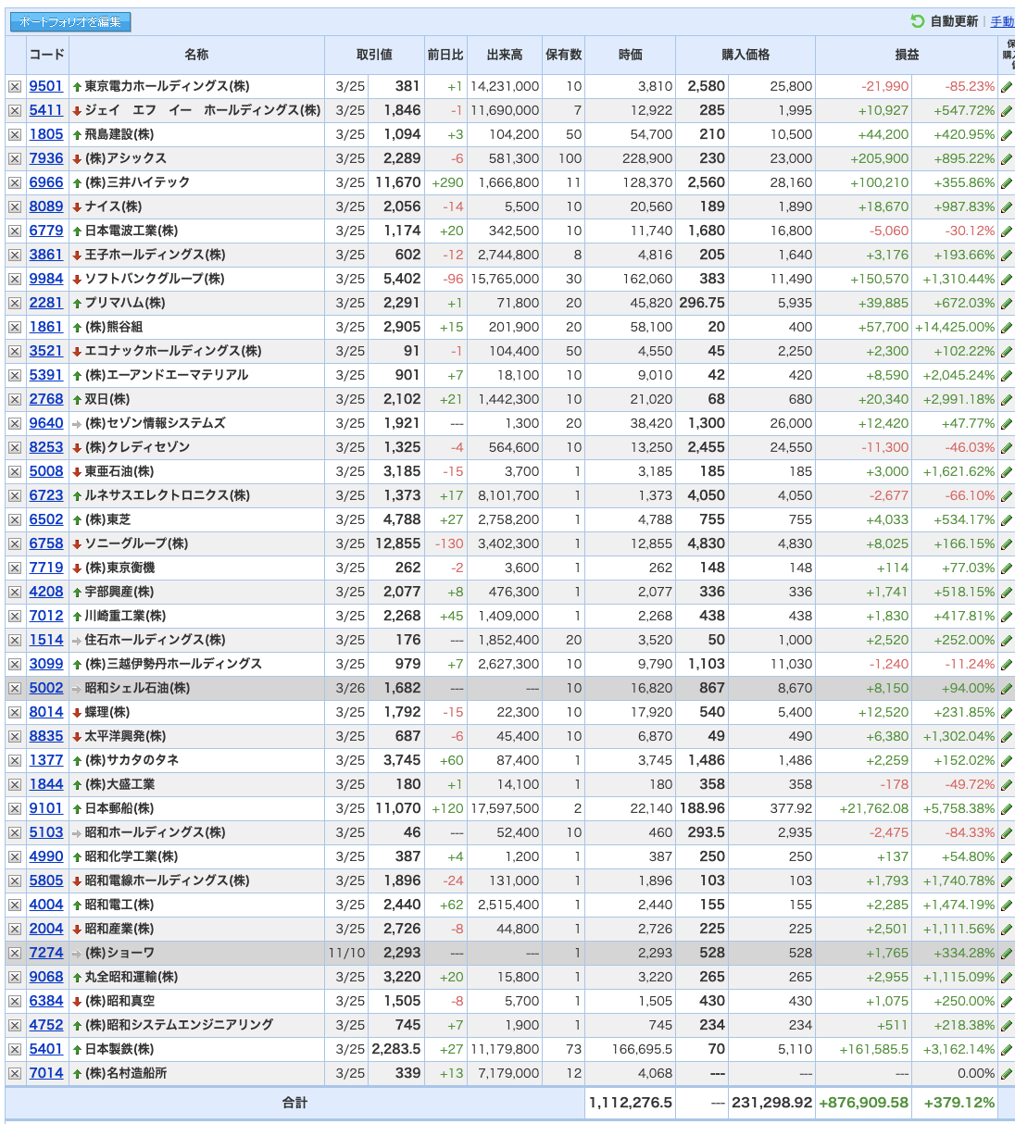The height and width of the screenshot is (1124, 1015).
Task: Click the name 丸全昭和運輸(株)
Action: [132, 977]
